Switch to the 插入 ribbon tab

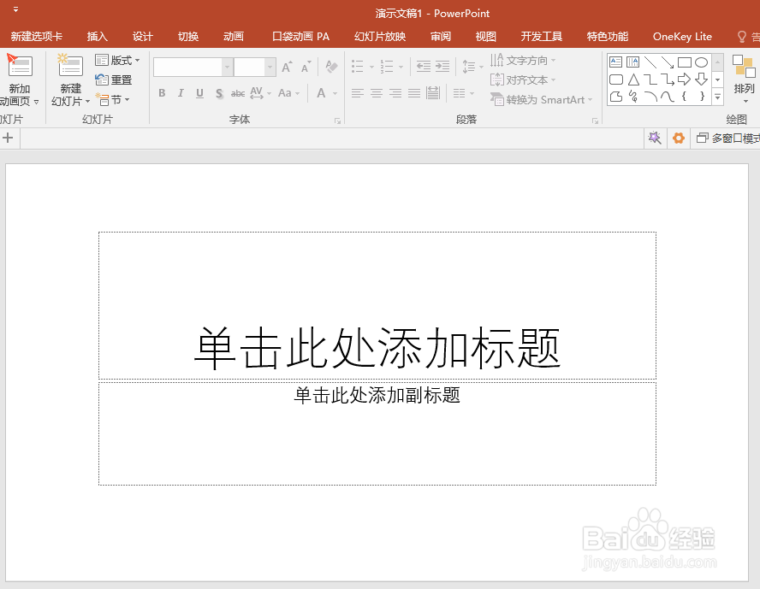click(97, 37)
